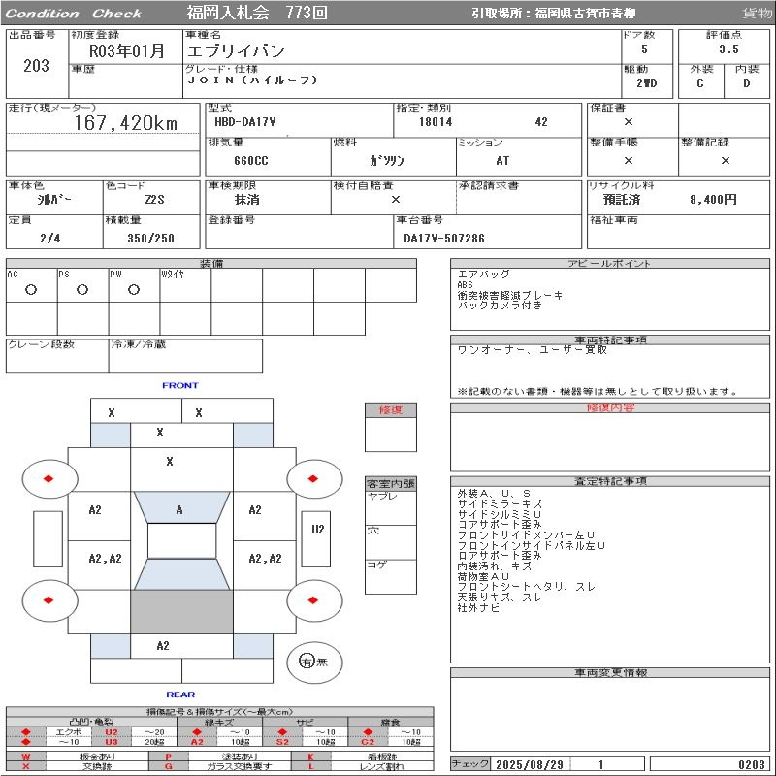Click the ロアサポート歪み inspection note
Viewport: 776px width, 776px height.
[500, 555]
